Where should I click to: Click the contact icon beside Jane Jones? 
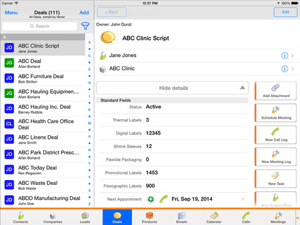click(x=103, y=56)
